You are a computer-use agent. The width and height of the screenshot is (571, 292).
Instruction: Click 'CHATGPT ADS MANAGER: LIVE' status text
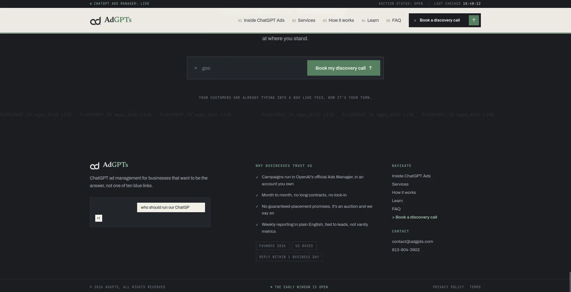120,4
